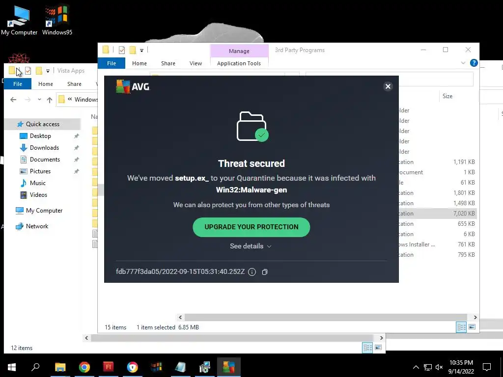Select My Computer in navigation pane
The width and height of the screenshot is (503, 377).
(x=44, y=211)
